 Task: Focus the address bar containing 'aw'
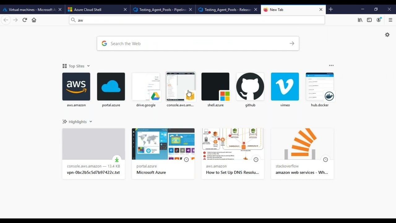[197, 20]
